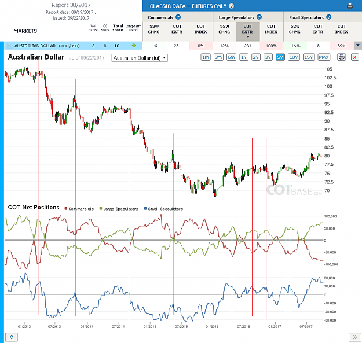
Task: Select the 1Y time range
Action: [x=244, y=57]
